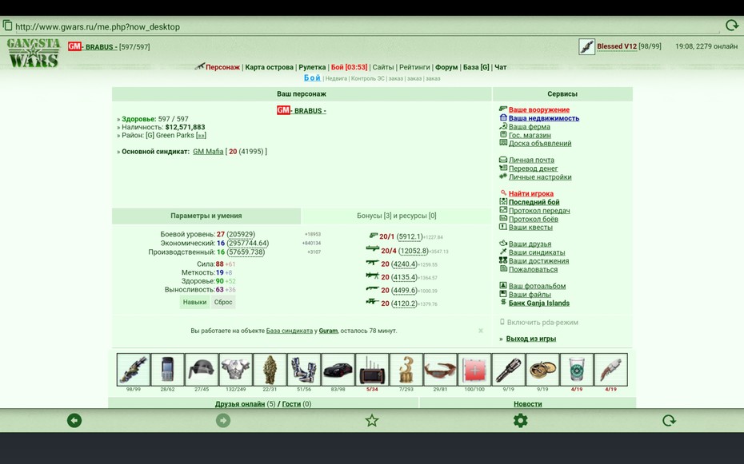Open Ваши синдикаты link
Viewport: 744px width, 464px height.
[537, 252]
